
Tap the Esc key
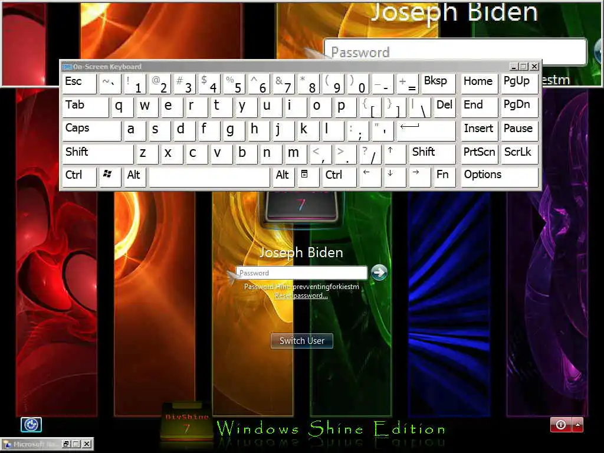coord(79,83)
